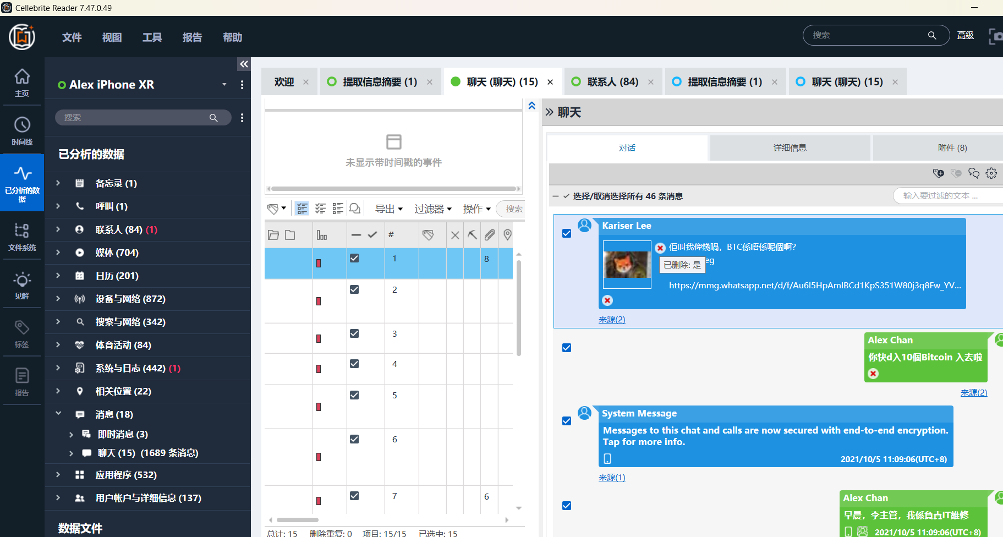Expand the 媒体 (704) tree node
This screenshot has width=1003, height=537.
pyautogui.click(x=58, y=253)
